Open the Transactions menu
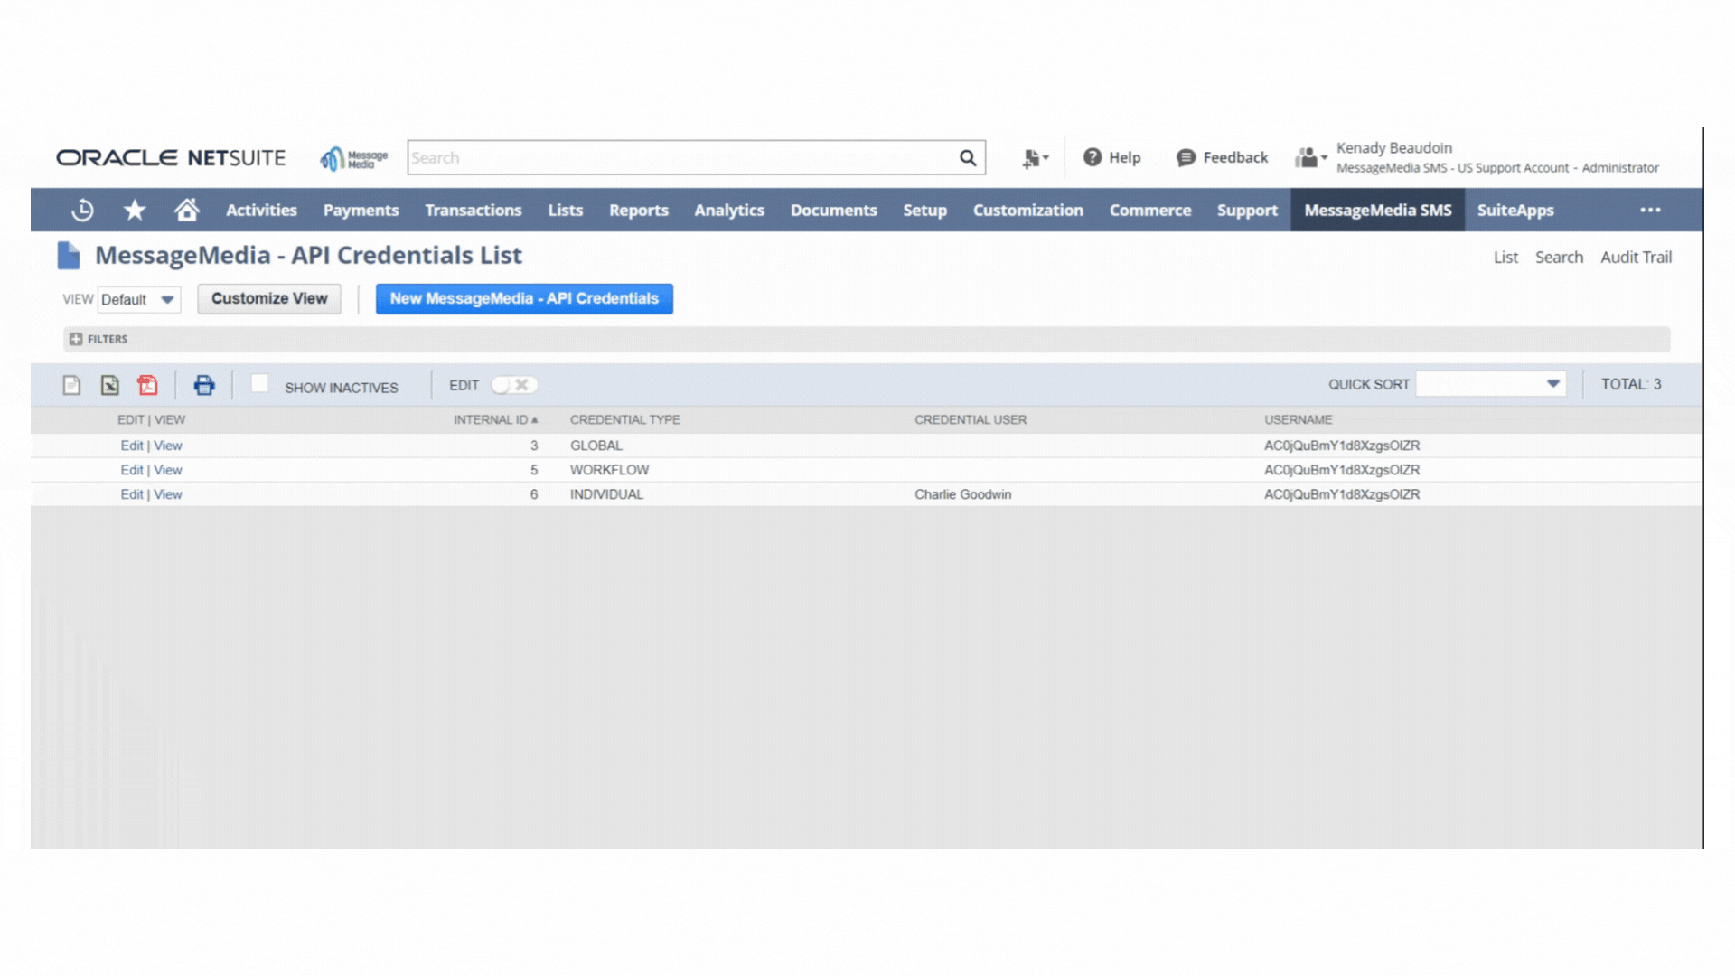Image resolution: width=1735 pixels, height=976 pixels. click(474, 209)
